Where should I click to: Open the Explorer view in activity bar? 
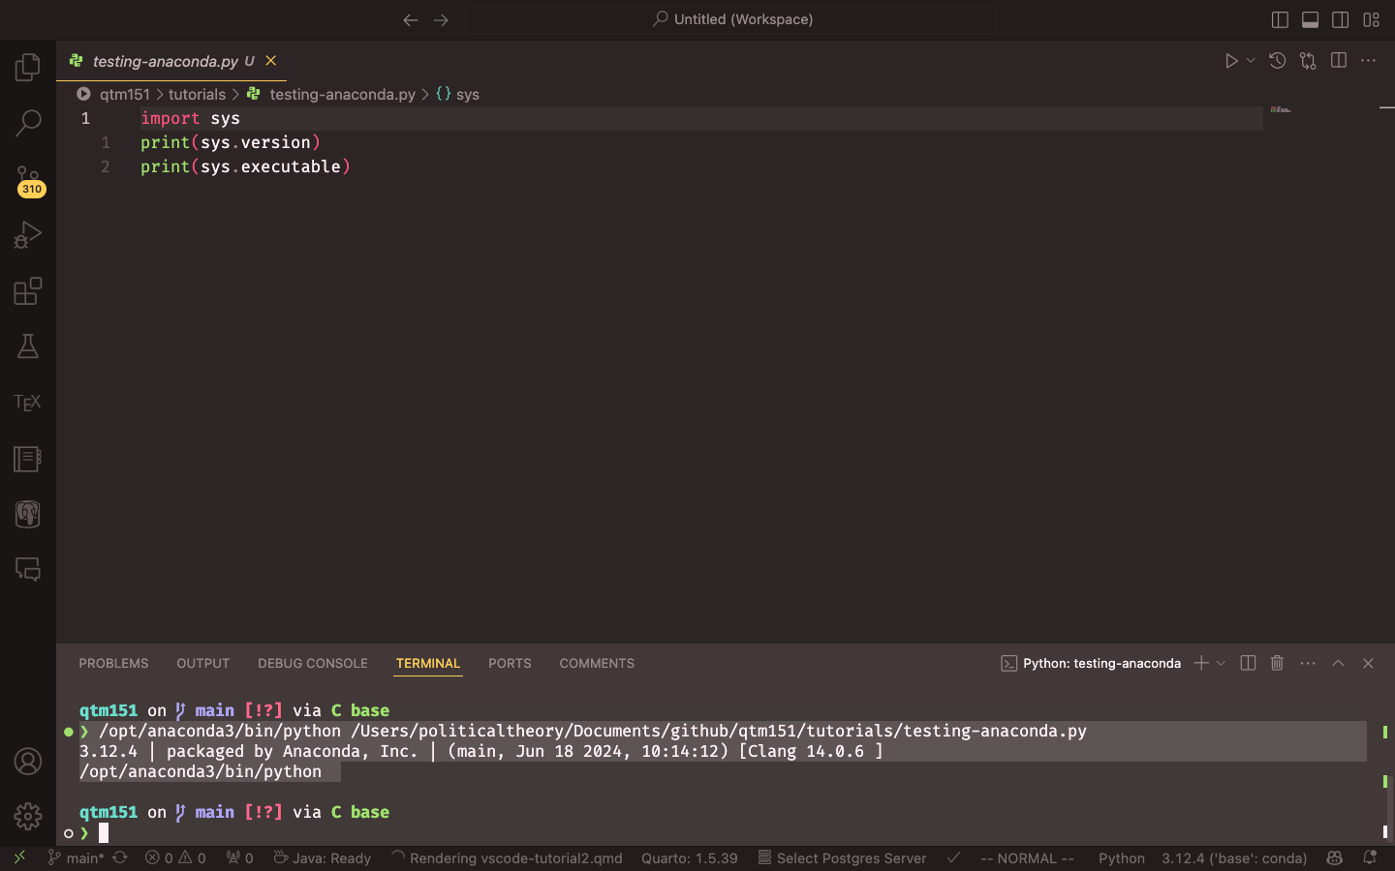pos(28,68)
